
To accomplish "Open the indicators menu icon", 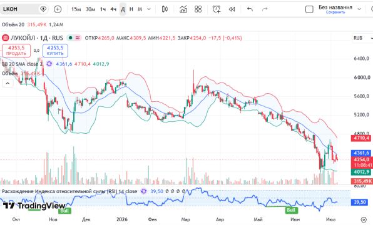I will 183,9.
